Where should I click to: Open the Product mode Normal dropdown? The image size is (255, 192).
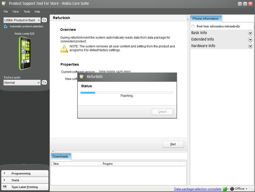tap(22, 83)
